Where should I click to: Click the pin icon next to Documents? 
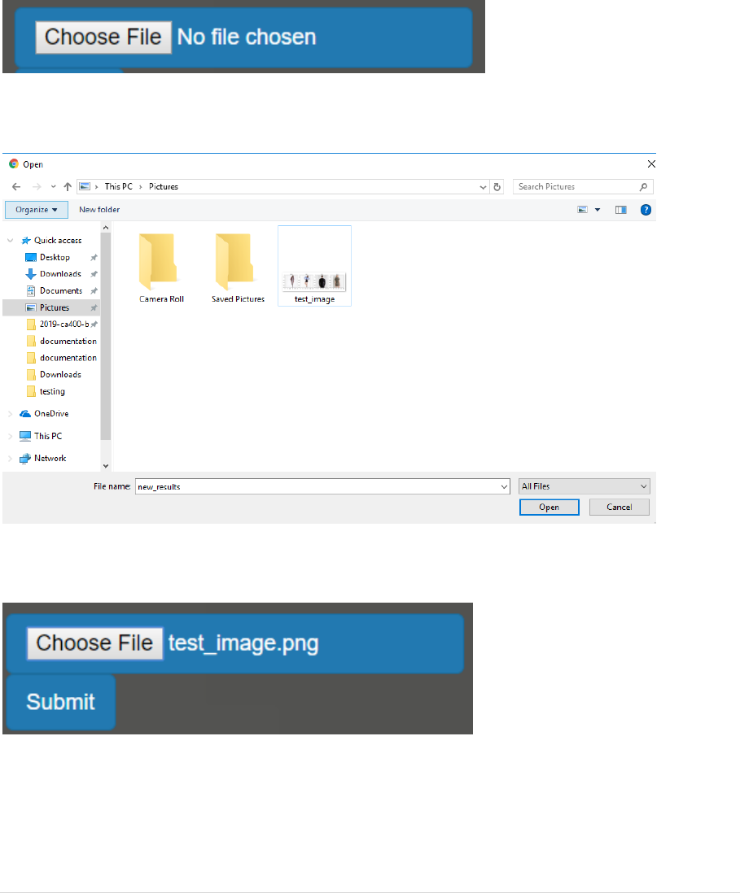94,291
